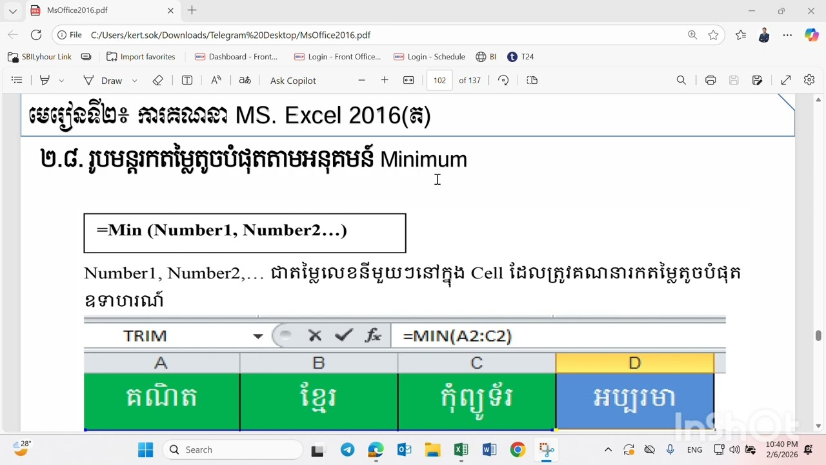Switch the Page view layout

[x=532, y=80]
